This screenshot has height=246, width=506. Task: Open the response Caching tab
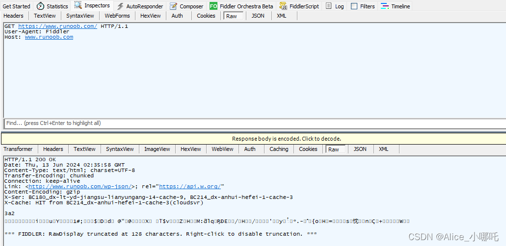pyautogui.click(x=279, y=149)
